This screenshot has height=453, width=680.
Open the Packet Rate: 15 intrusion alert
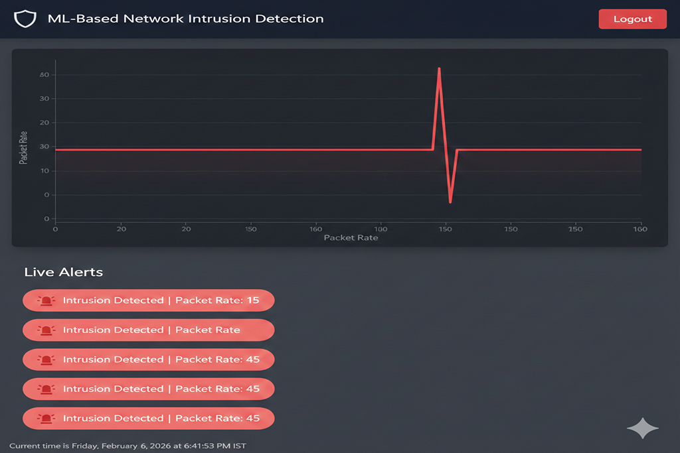point(148,300)
